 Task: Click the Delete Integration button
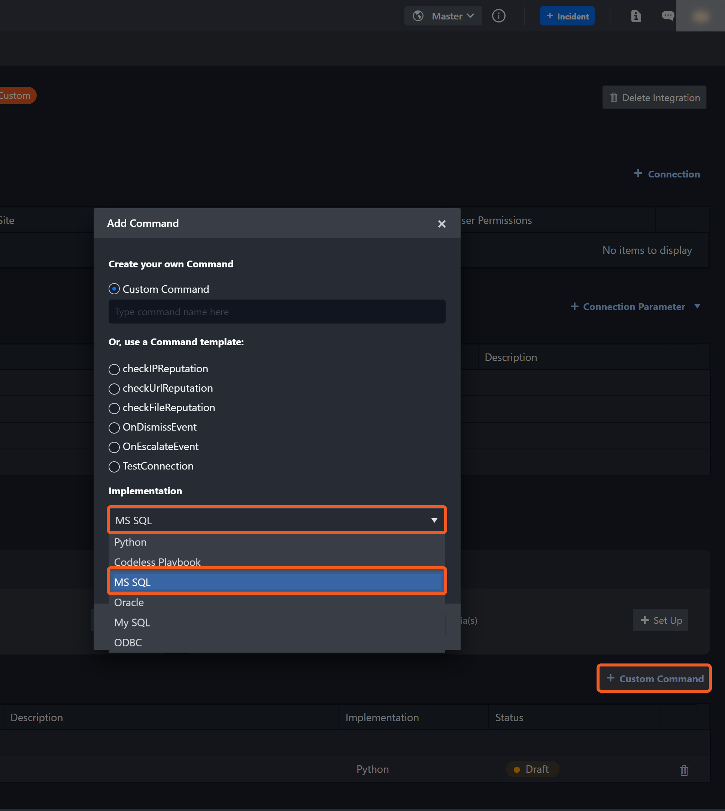click(x=654, y=98)
